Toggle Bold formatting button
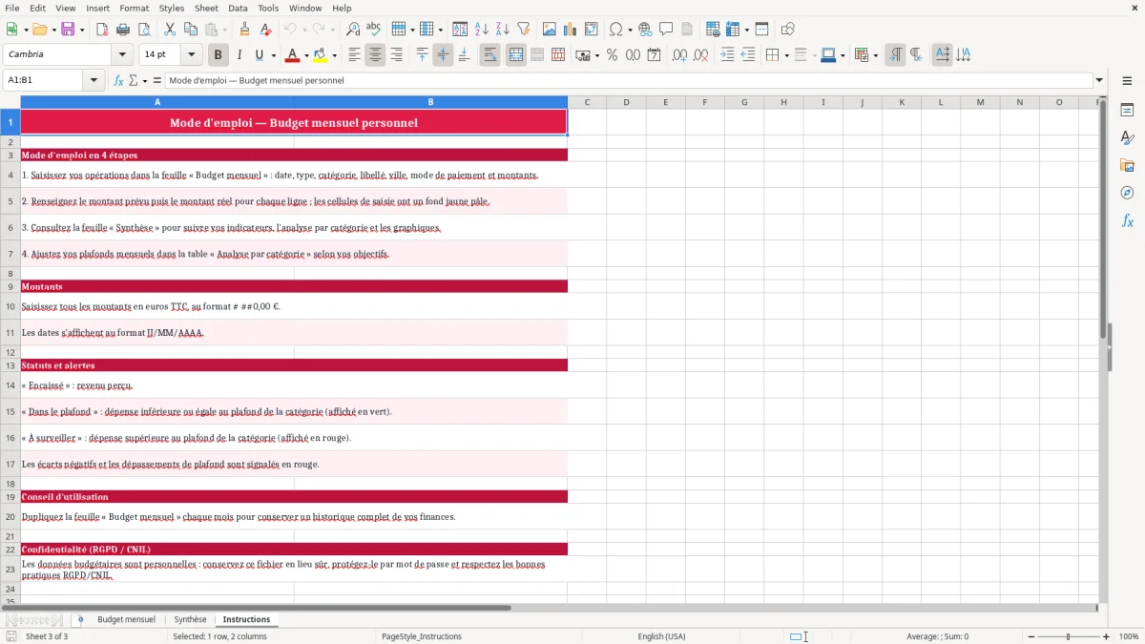1145x644 pixels. pos(219,55)
